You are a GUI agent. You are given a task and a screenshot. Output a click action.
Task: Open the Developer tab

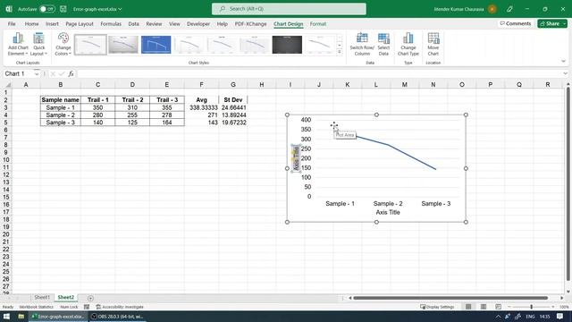198,24
